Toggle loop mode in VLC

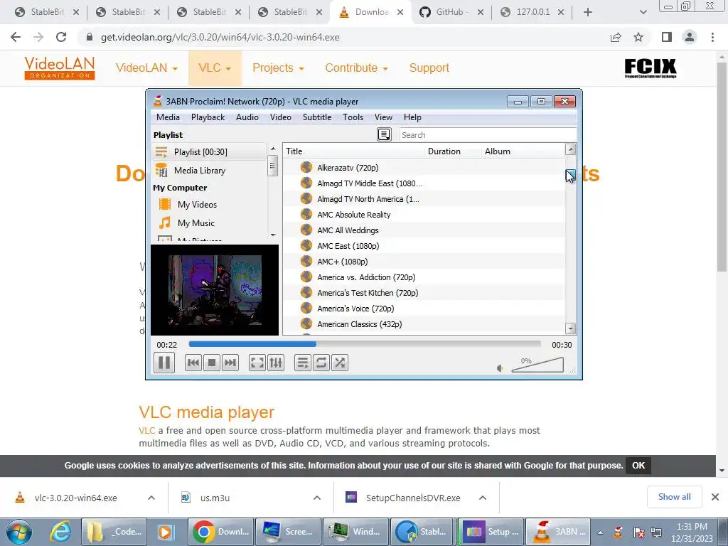[x=321, y=363]
